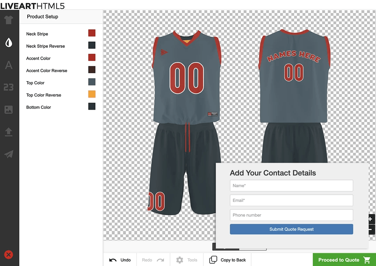376x266 pixels.
Task: Open the Add Text tool
Action: (9, 65)
